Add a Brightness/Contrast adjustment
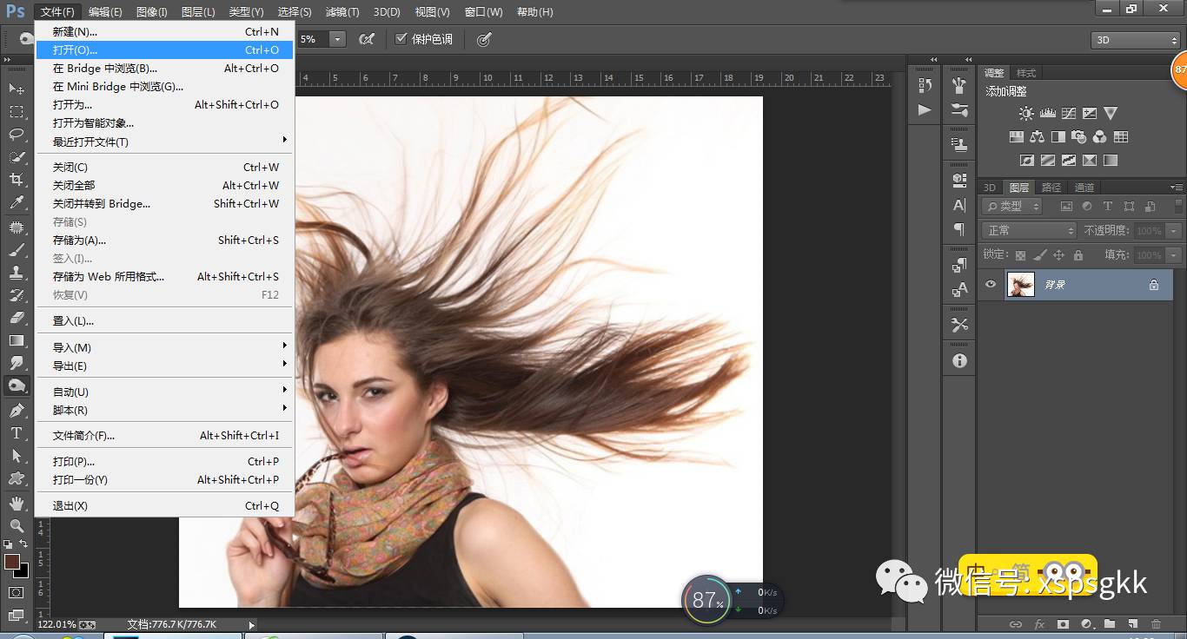Image resolution: width=1187 pixels, height=639 pixels. point(1026,114)
